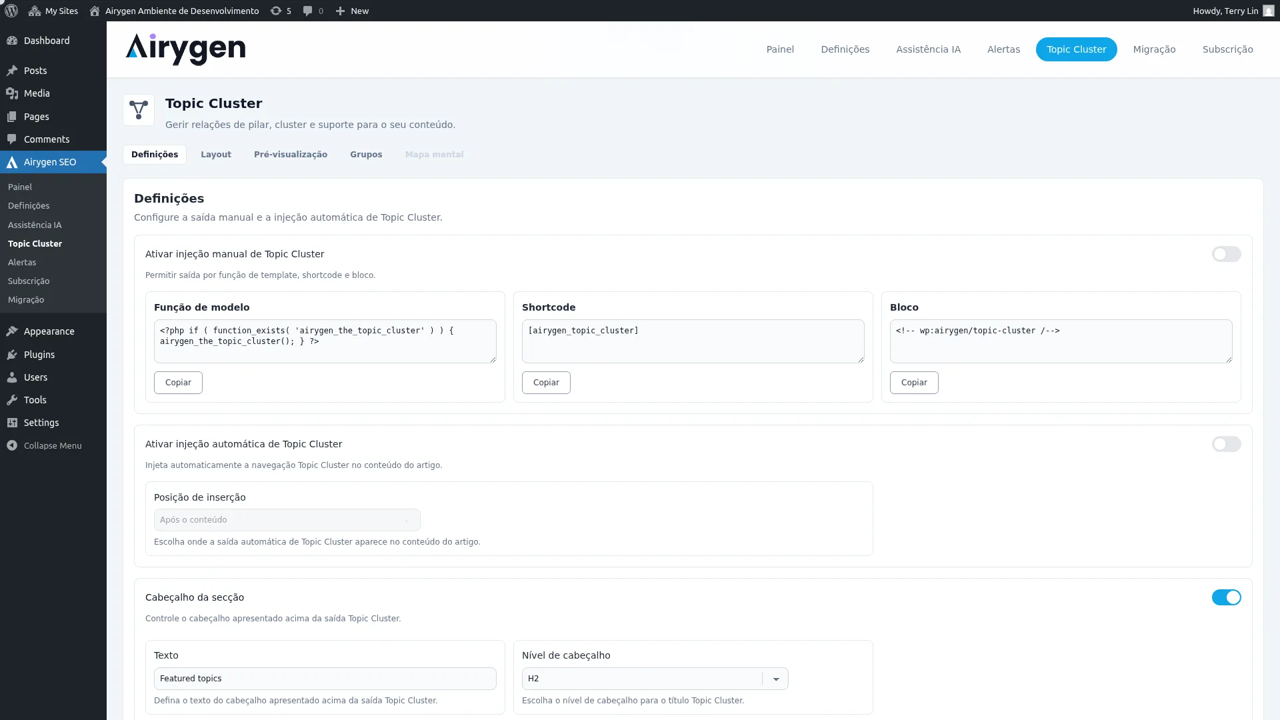Open Media from the sidebar icon
This screenshot has height=720, width=1280.
tap(12, 93)
